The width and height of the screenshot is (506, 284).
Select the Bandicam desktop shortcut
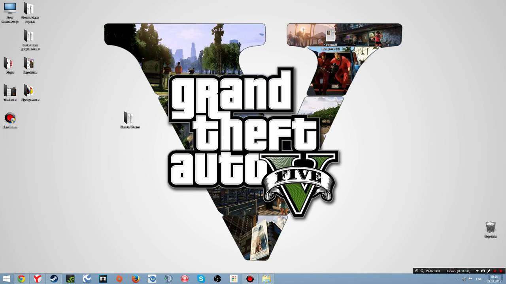(x=10, y=120)
